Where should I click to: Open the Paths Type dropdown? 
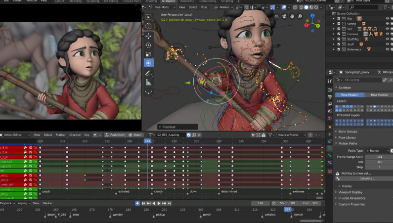[378, 150]
